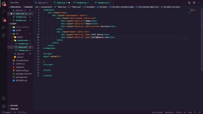Click 'Ln 11, Col 50' in status bar

pos(157,112)
